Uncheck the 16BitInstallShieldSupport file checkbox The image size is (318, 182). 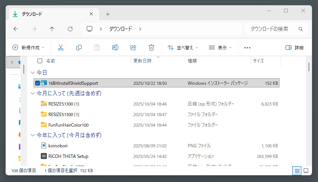tap(37, 83)
